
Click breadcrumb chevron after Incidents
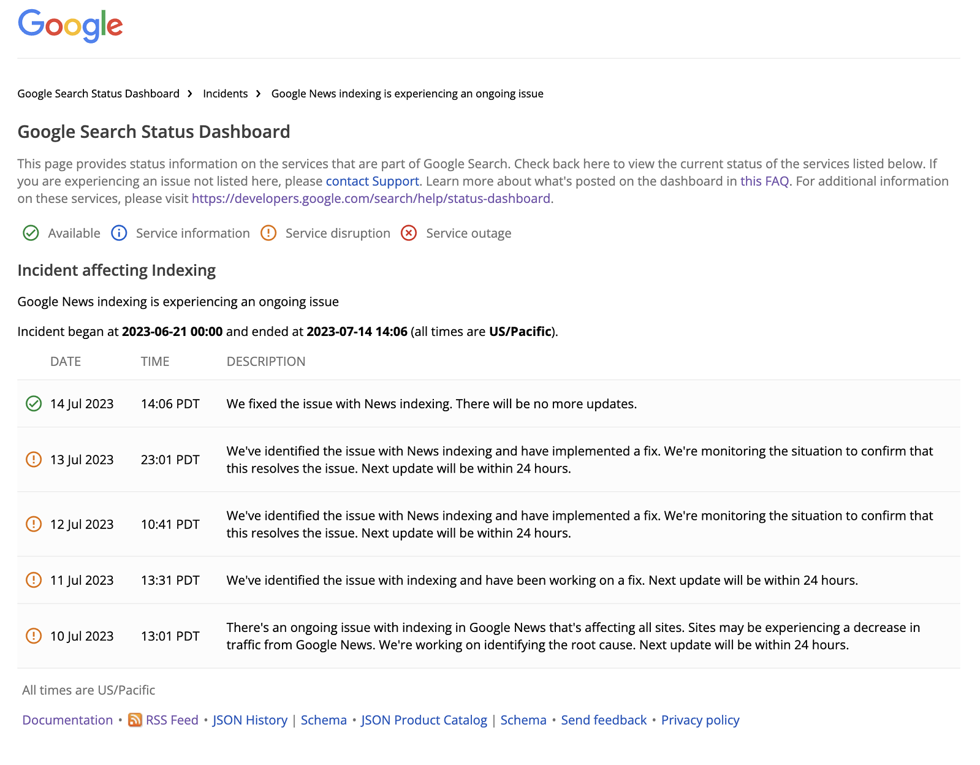pyautogui.click(x=259, y=94)
